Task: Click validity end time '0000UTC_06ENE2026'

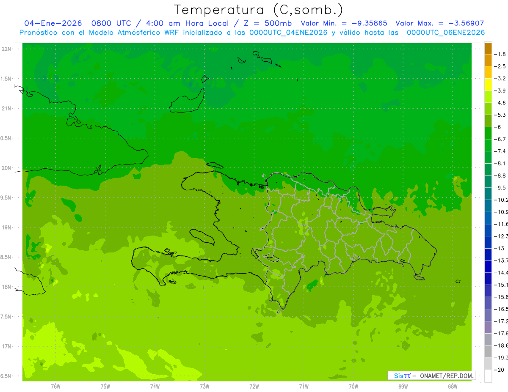Action: pos(446,33)
